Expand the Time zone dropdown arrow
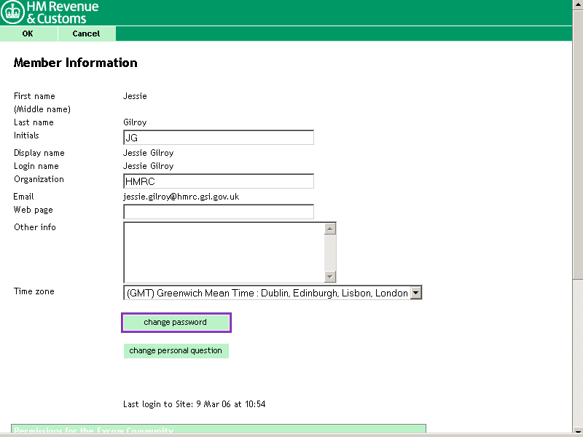 pyautogui.click(x=416, y=293)
